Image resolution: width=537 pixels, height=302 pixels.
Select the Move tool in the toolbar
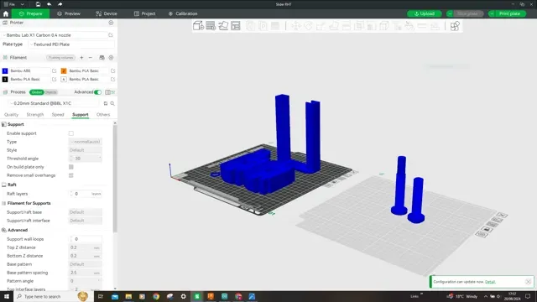click(x=296, y=26)
